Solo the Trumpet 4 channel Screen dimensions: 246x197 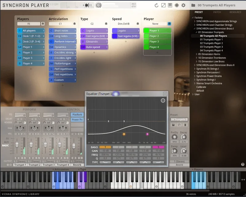[x=66, y=158]
